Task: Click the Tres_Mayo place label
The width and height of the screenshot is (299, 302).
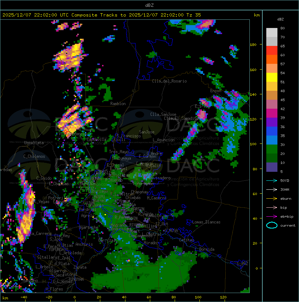Action: (119, 152)
